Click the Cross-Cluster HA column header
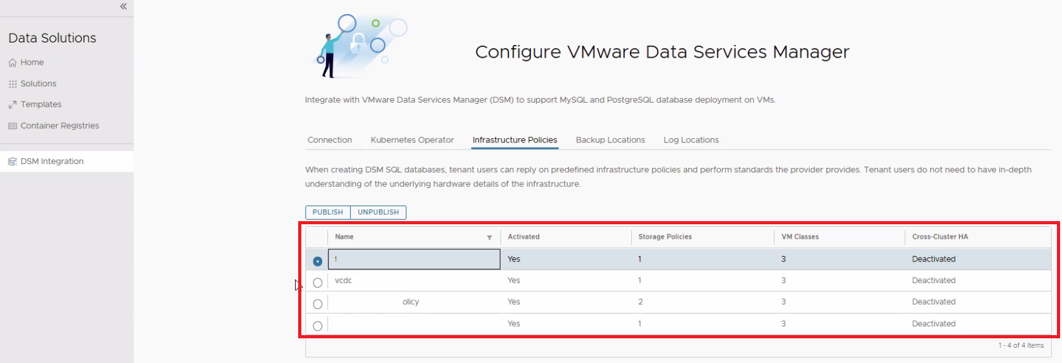This screenshot has height=363, width=1062. click(x=940, y=237)
